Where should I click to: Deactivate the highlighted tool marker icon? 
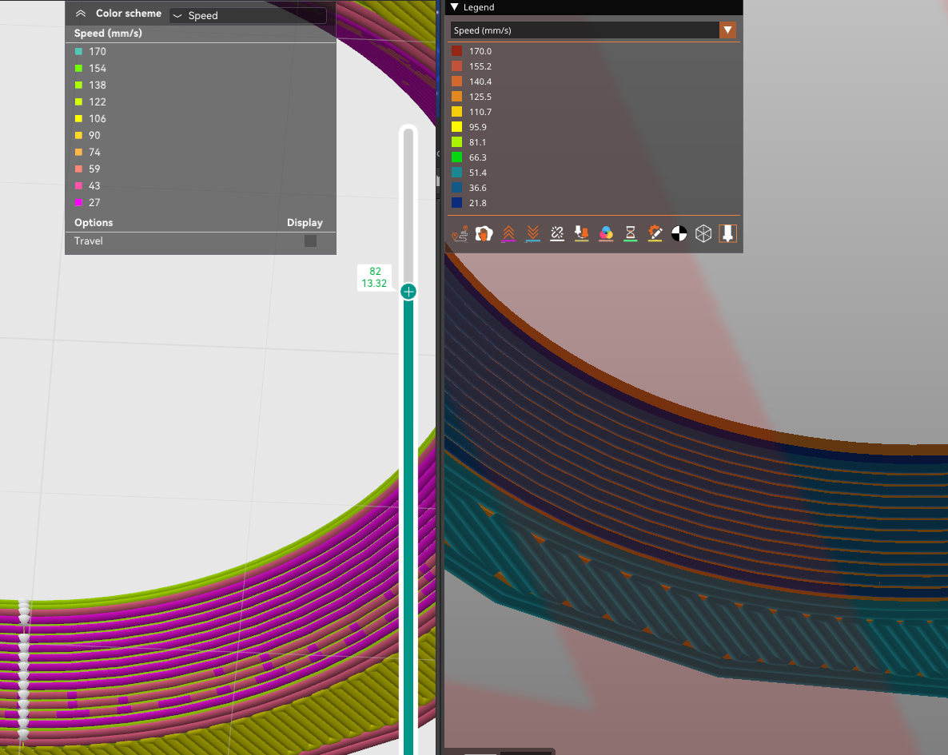[727, 233]
